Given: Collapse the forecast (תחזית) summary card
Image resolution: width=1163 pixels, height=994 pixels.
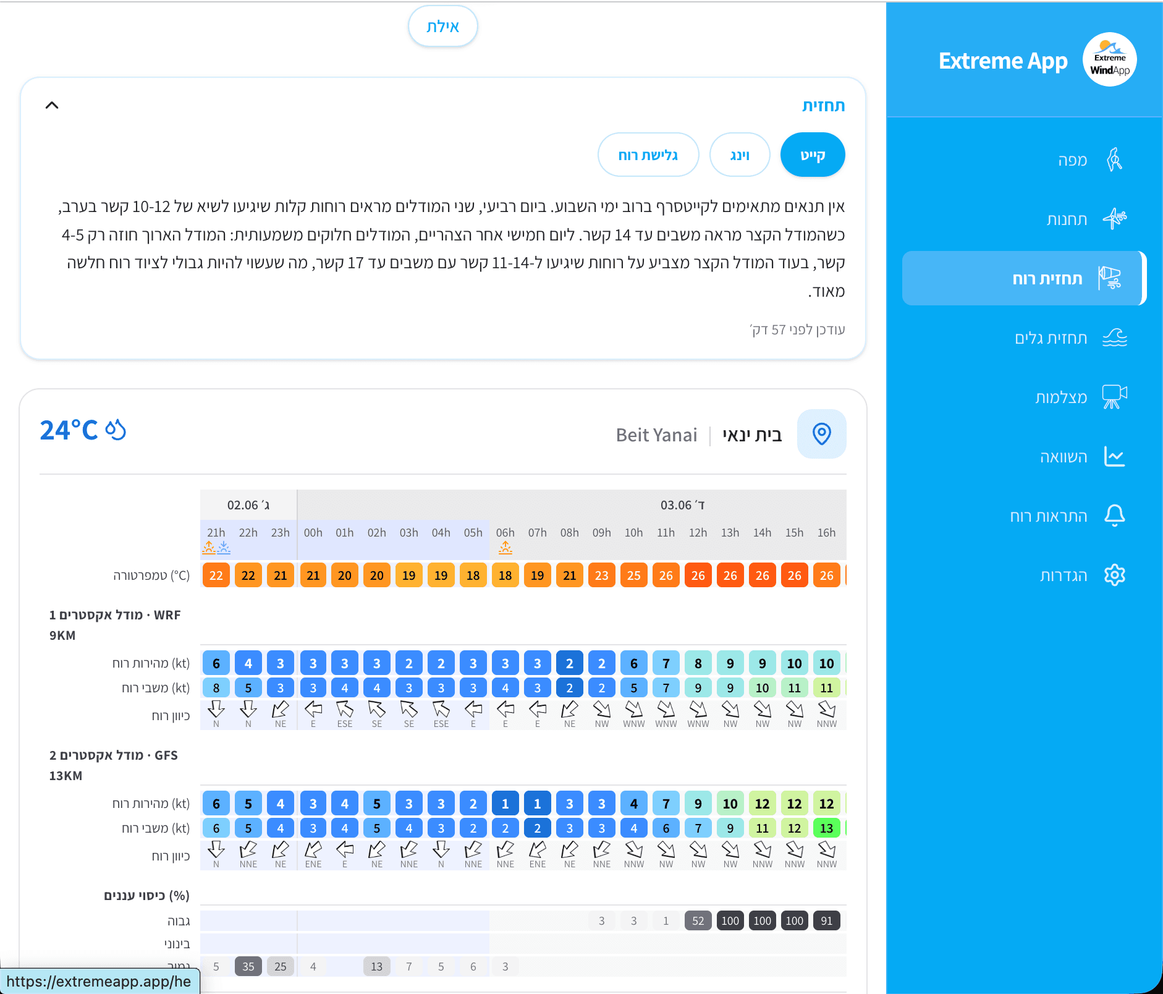Looking at the screenshot, I should [52, 105].
